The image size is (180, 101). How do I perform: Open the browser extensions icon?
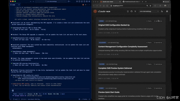tap(155, 6)
